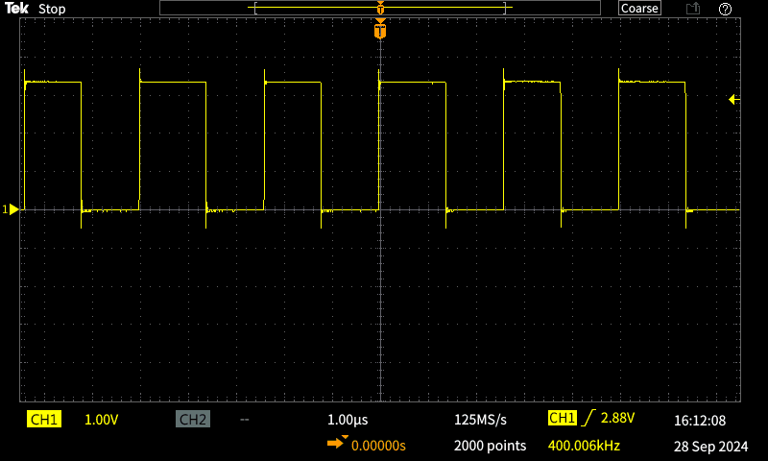Click the Tek logo
The width and height of the screenshot is (768, 461).
(16, 9)
